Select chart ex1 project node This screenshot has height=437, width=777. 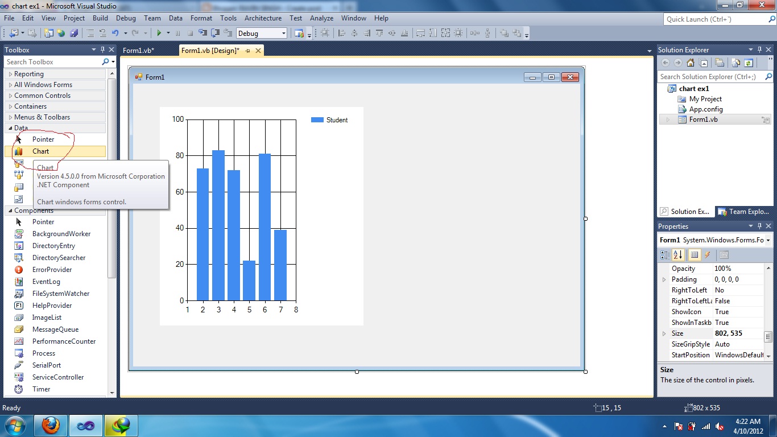pos(694,89)
